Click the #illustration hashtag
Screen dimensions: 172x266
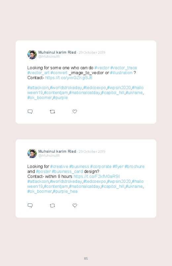coord(121,73)
